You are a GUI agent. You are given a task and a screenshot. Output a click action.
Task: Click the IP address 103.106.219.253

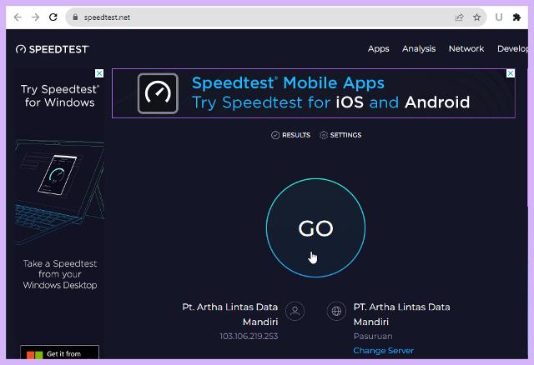point(249,336)
